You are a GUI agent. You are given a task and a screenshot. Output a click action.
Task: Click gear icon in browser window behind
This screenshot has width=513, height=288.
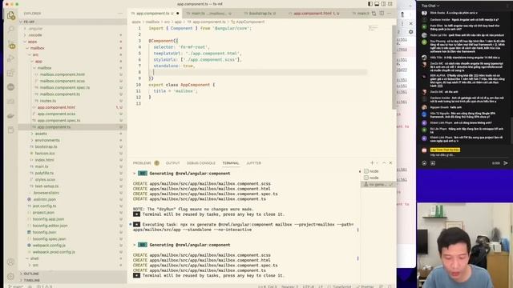tap(411, 32)
